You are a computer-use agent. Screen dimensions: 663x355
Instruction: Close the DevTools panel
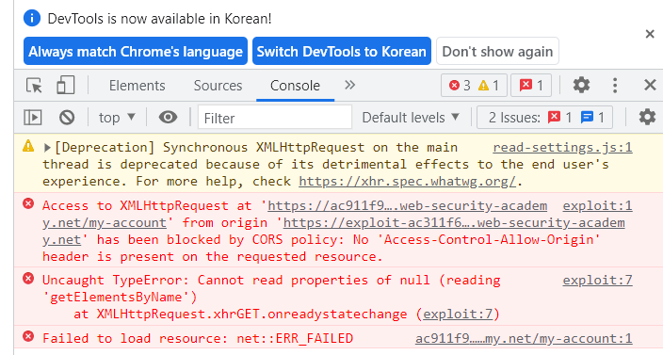650,86
